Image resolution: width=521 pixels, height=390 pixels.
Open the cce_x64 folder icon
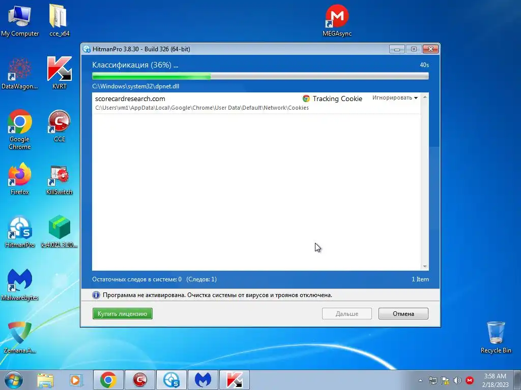59,21
